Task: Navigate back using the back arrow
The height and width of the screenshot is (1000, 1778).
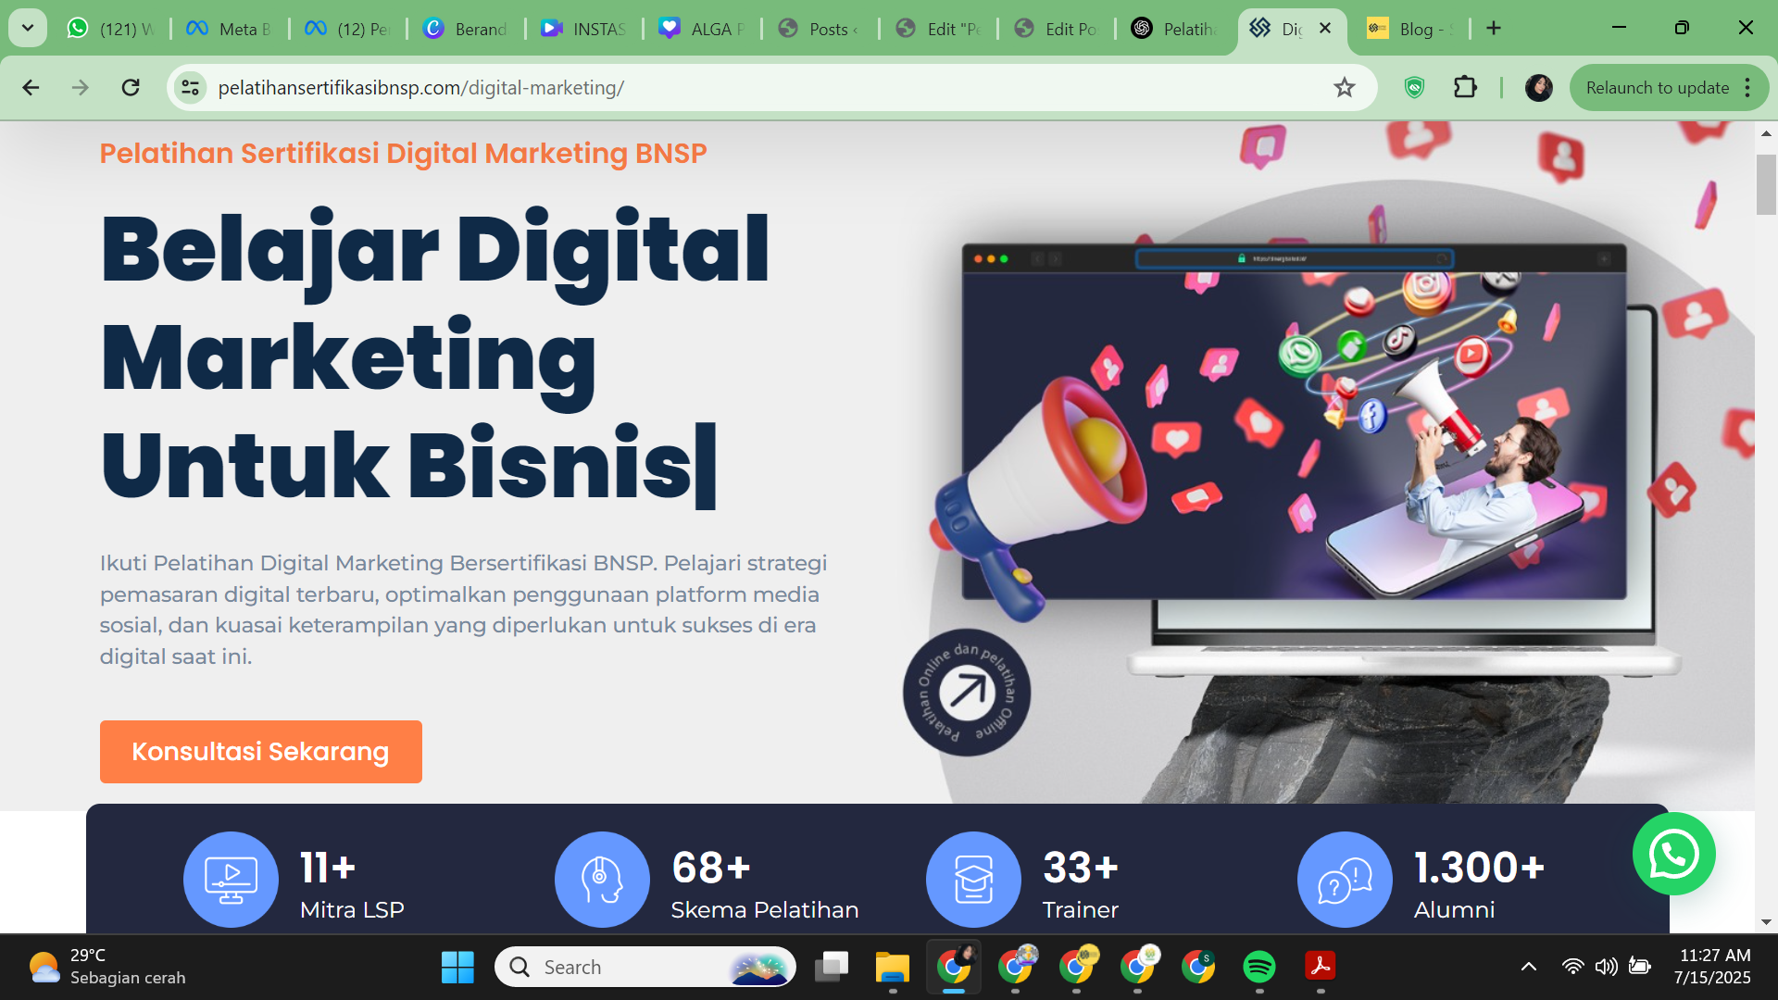Action: tap(31, 87)
